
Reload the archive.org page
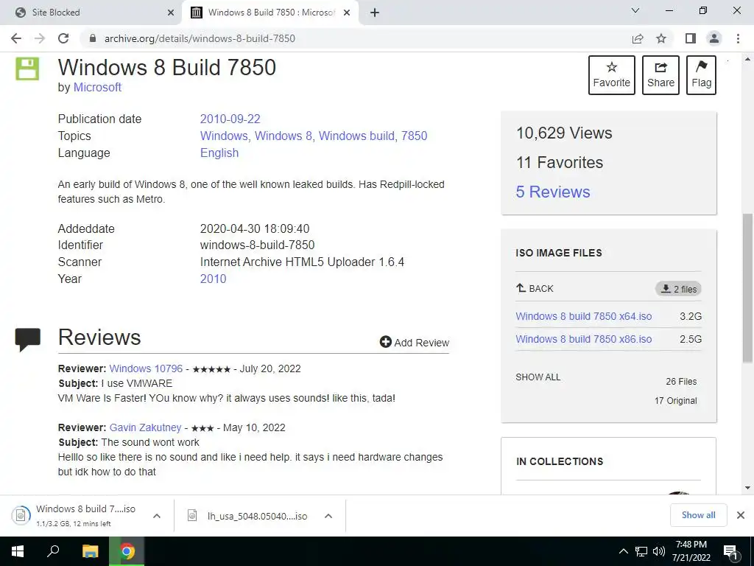coord(63,38)
